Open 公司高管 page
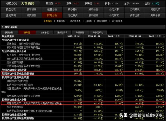This screenshot has height=121, width=166. pyautogui.click(x=114, y=16)
